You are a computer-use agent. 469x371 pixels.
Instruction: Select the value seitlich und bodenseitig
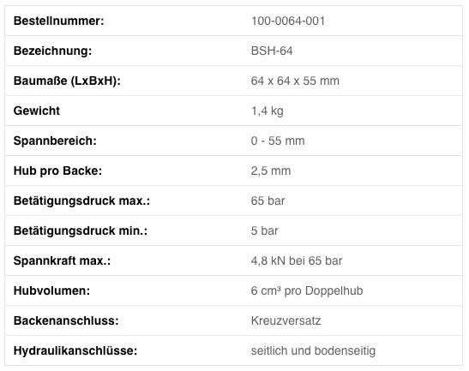pyautogui.click(x=313, y=350)
